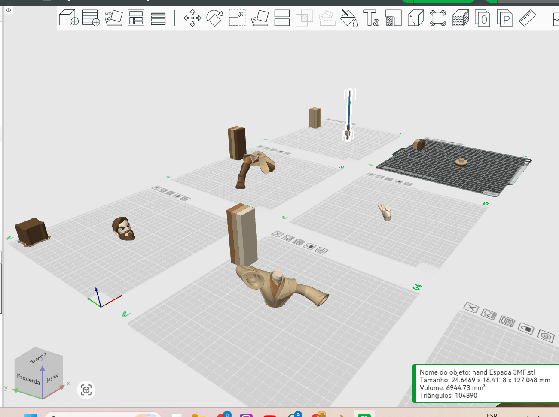Select the Rotate tool
559x417 pixels.
click(215, 18)
